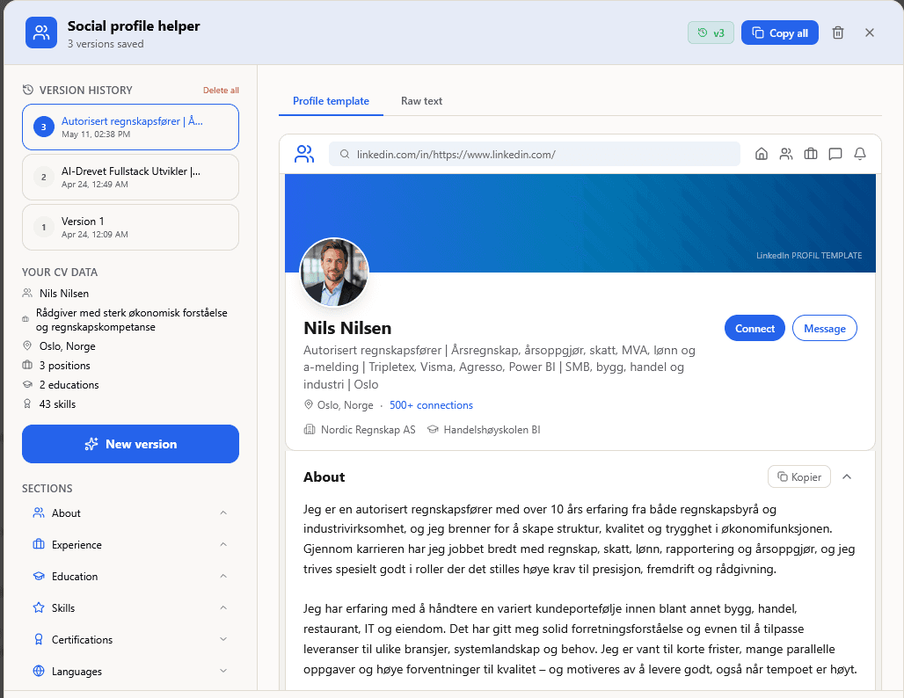Click the Message button
This screenshot has height=698, width=904.
[x=825, y=328]
